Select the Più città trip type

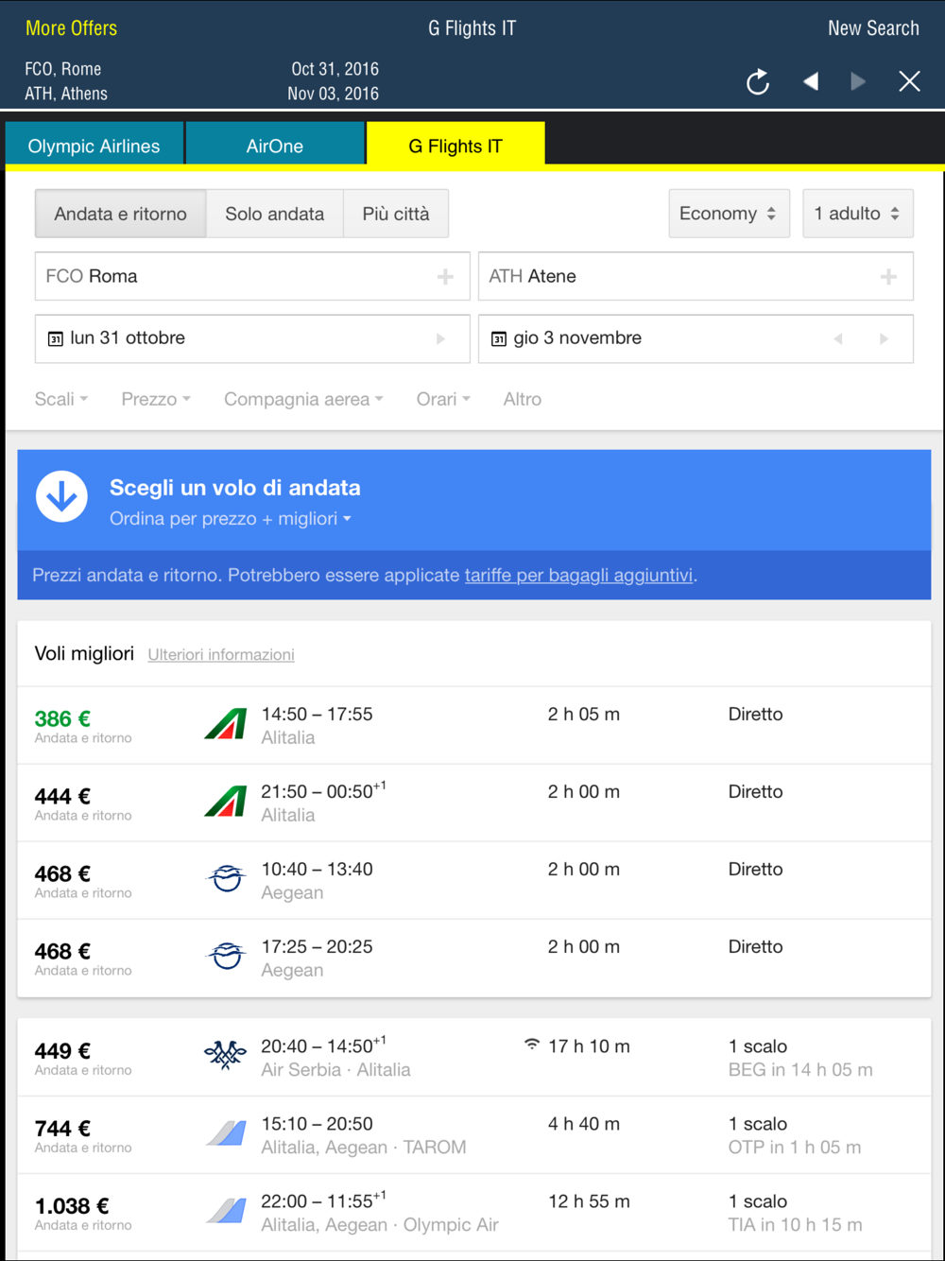coord(396,214)
